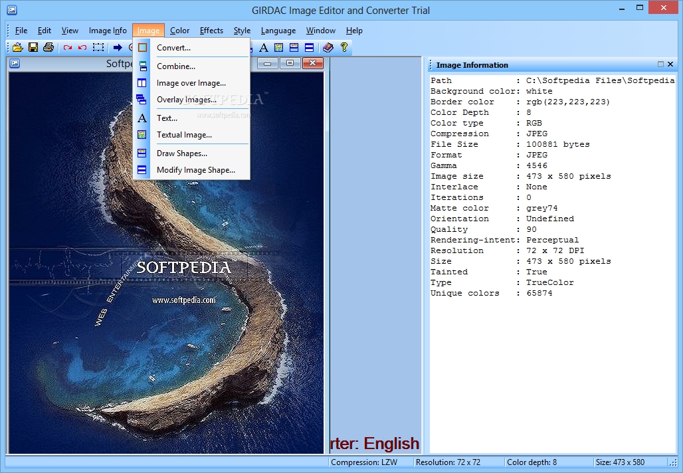Click the Image Information panel title
The height and width of the screenshot is (473, 683).
tap(472, 65)
